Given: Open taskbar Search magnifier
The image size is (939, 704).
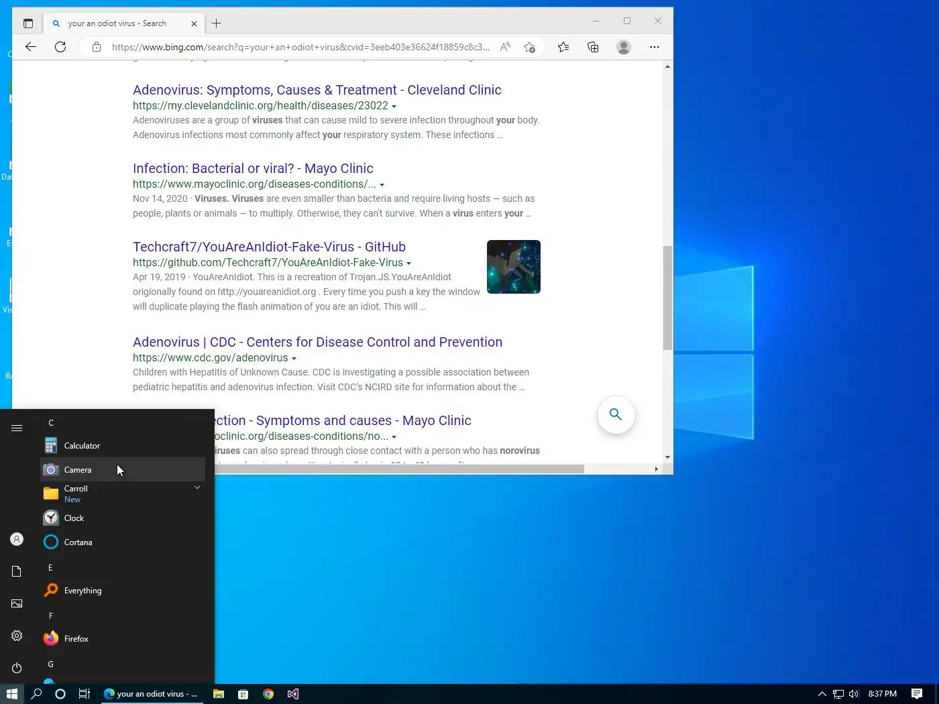Looking at the screenshot, I should [37, 694].
